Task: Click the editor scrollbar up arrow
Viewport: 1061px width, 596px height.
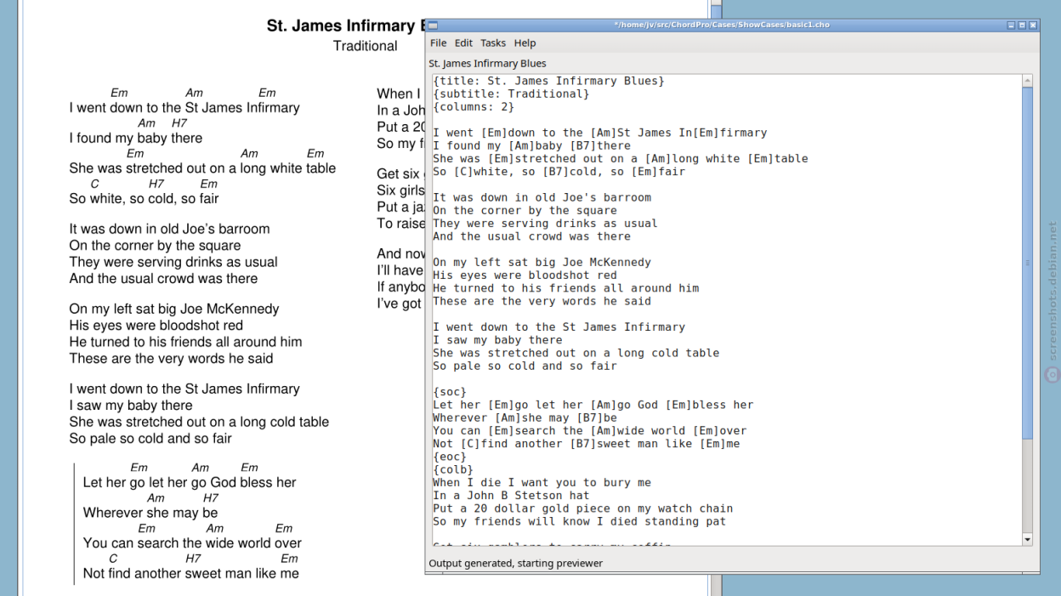Action: 1027,81
